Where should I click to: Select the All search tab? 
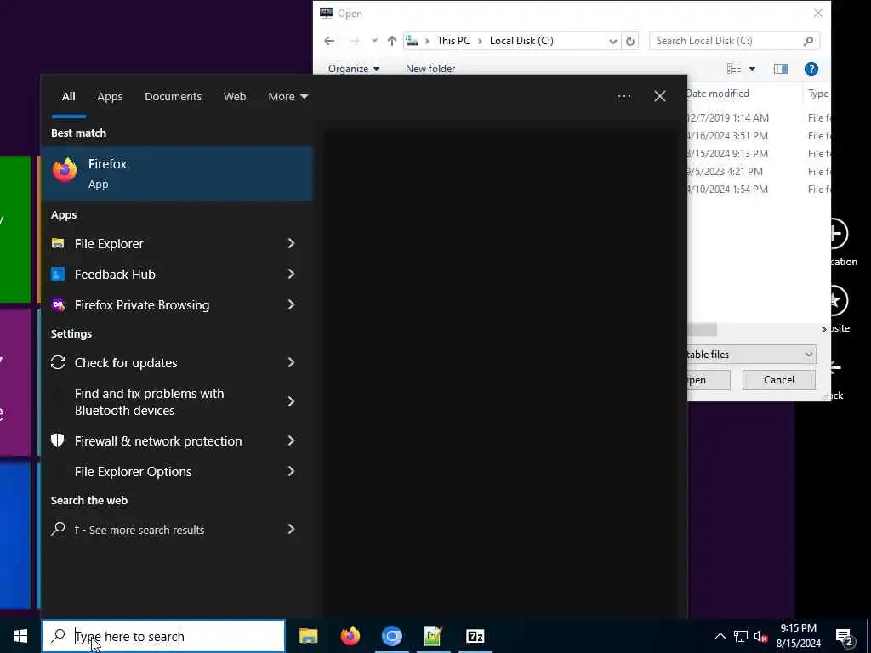(x=68, y=97)
